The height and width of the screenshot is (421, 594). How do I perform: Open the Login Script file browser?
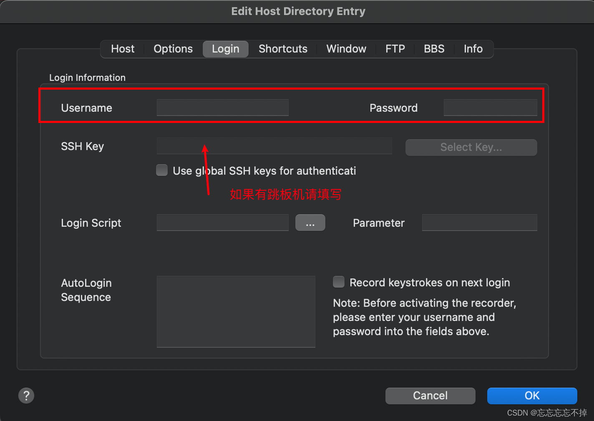coord(310,223)
